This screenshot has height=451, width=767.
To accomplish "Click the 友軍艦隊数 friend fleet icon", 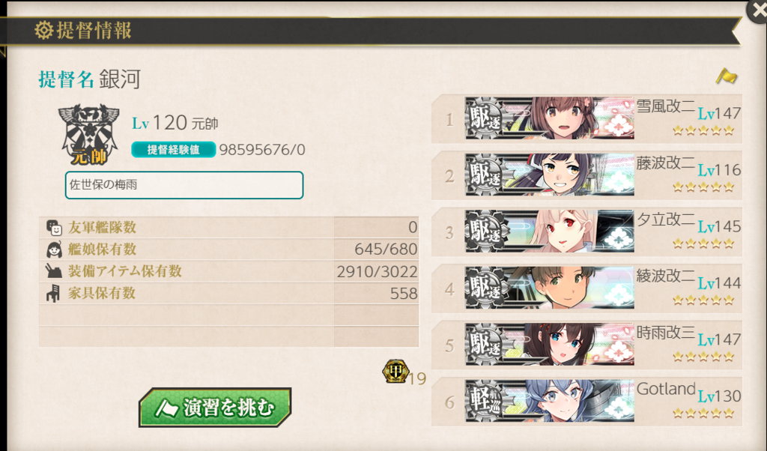I will pyautogui.click(x=54, y=228).
